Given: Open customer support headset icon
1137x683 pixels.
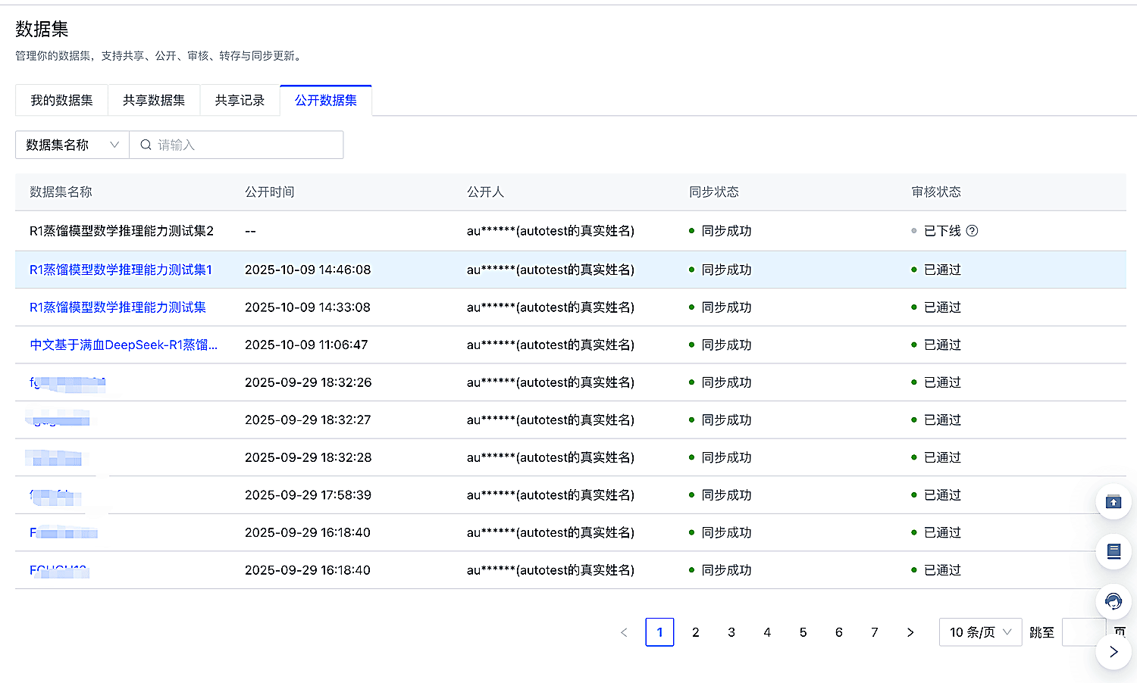Looking at the screenshot, I should (x=1114, y=602).
